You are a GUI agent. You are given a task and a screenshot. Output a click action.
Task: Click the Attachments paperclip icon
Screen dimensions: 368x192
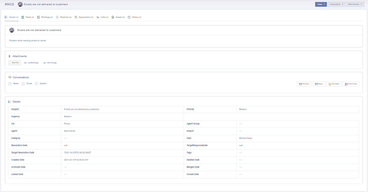(10, 56)
